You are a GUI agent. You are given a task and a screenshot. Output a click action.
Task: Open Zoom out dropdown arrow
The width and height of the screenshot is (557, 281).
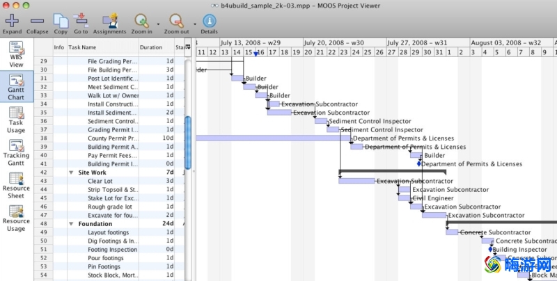pos(195,24)
